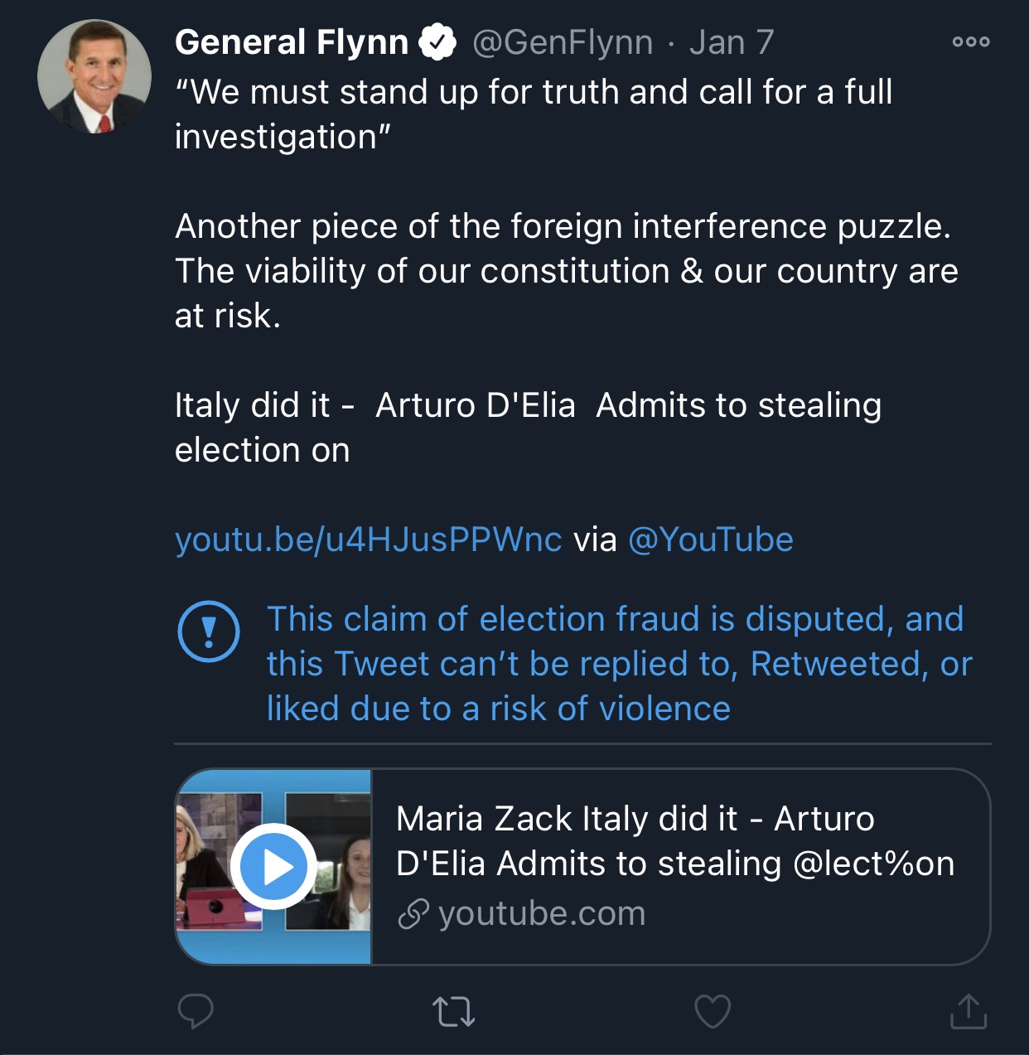The width and height of the screenshot is (1029, 1055).
Task: Tap the reply speech bubble icon
Action: tap(196, 1011)
